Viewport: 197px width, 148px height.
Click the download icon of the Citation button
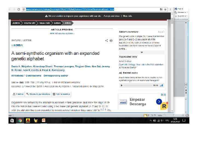[14, 94]
